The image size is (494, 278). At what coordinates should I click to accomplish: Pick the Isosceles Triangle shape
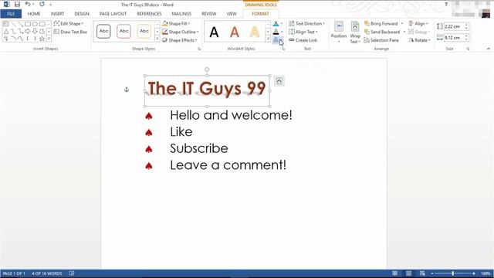tap(6, 31)
